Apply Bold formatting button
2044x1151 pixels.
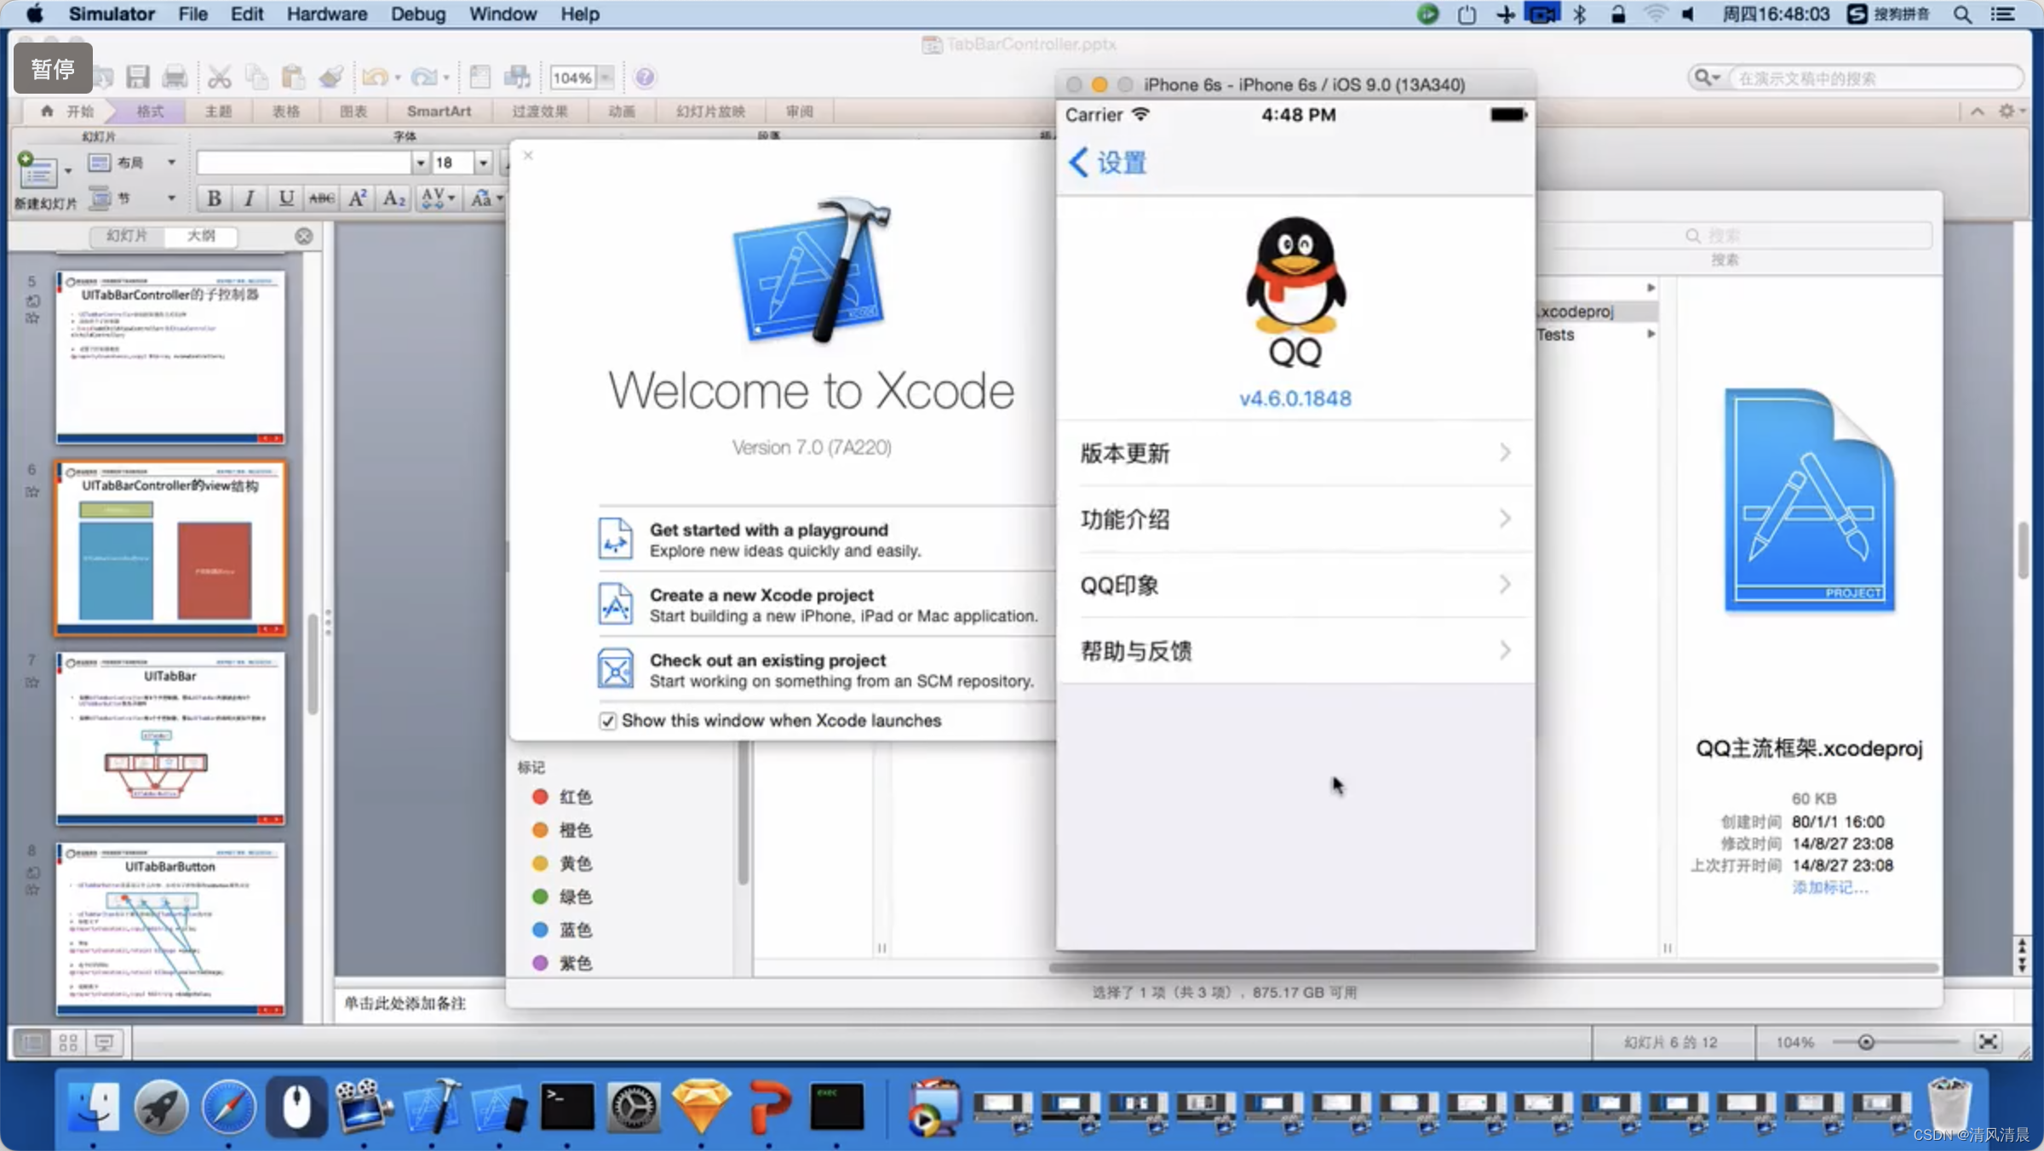(215, 198)
